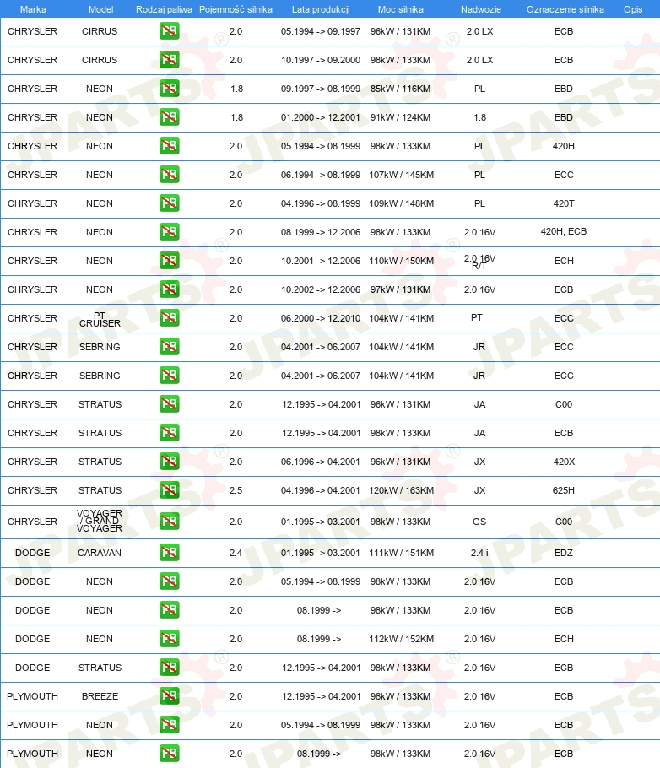Image resolution: width=660 pixels, height=768 pixels.
Task: Click the 97kW / 131KM power cell
Action: coord(400,290)
